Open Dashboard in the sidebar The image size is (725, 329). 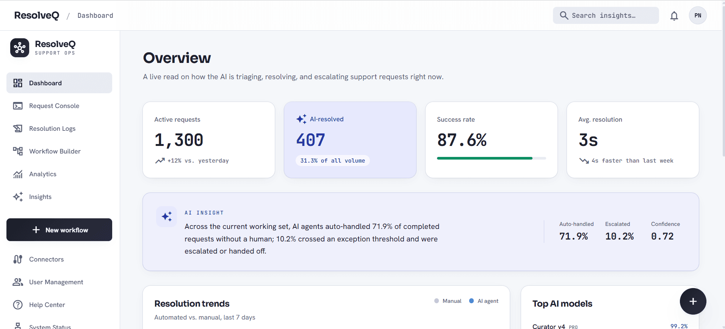59,83
